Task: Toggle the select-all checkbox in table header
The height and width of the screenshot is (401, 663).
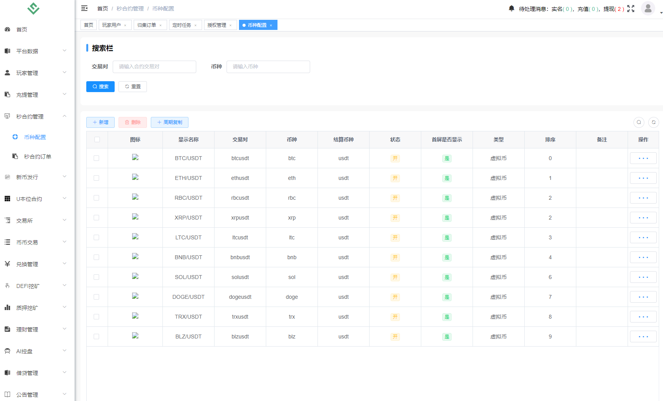Action: [x=97, y=139]
